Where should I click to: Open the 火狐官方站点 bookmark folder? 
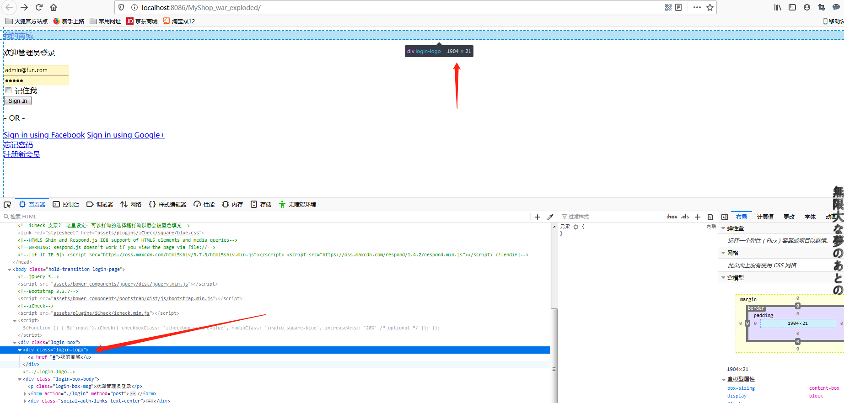click(27, 21)
